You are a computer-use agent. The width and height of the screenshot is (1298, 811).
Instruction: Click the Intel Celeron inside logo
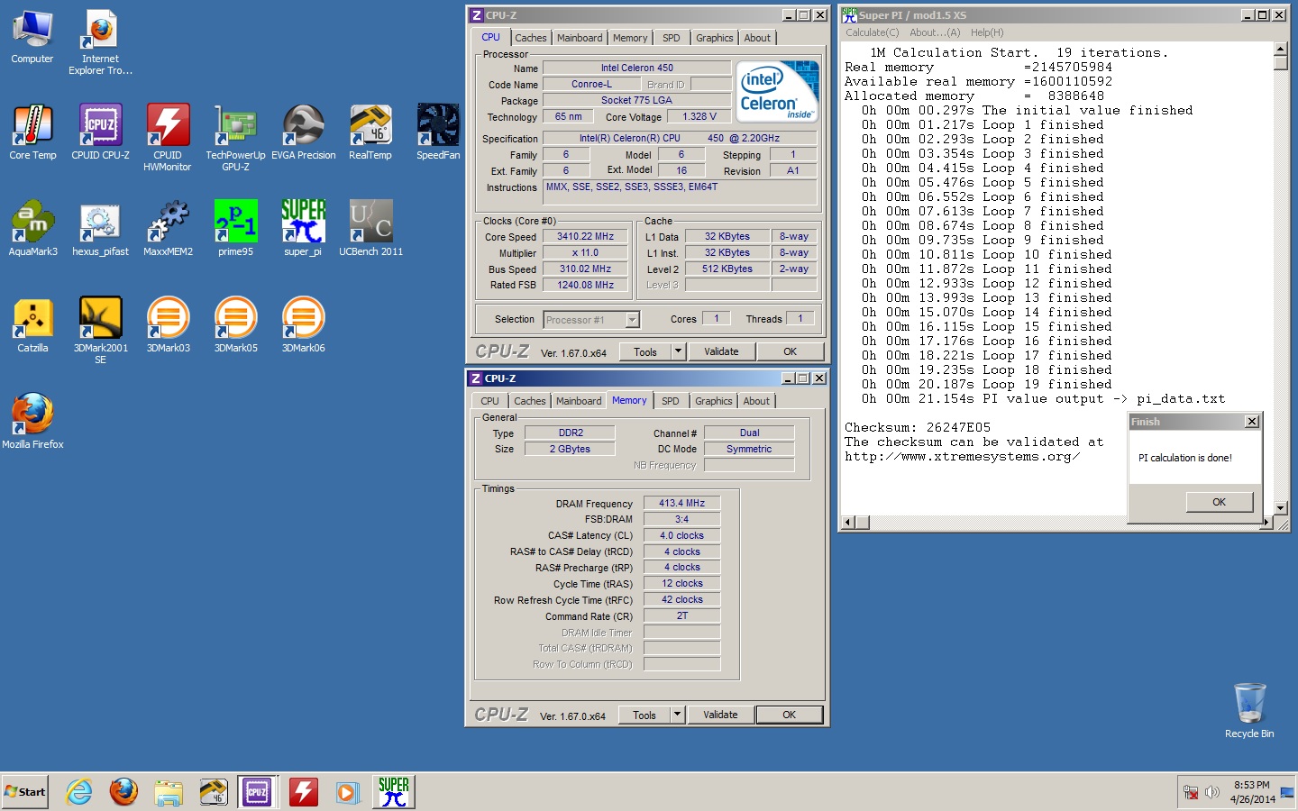777,91
